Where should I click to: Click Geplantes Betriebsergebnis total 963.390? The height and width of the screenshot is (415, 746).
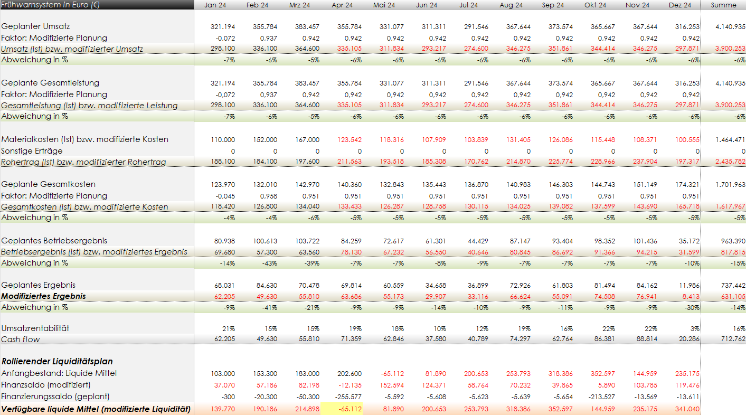tap(731, 241)
